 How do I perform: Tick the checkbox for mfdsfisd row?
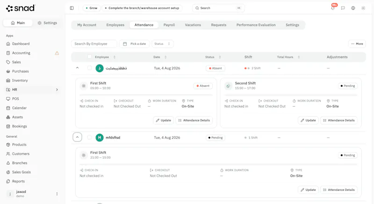pos(89,138)
